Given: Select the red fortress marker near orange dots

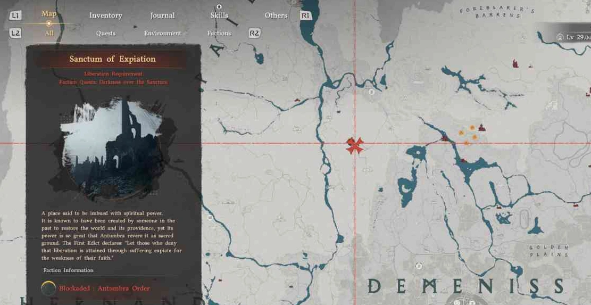Looking at the screenshot, I should pyautogui.click(x=482, y=127).
